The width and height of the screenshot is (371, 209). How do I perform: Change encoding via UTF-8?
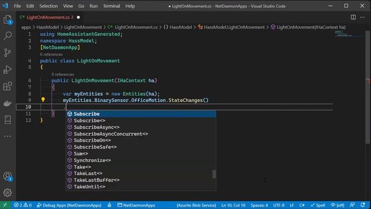coord(279,205)
